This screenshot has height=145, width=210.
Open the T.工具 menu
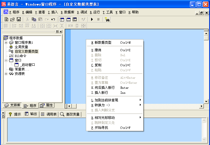pos(108,12)
